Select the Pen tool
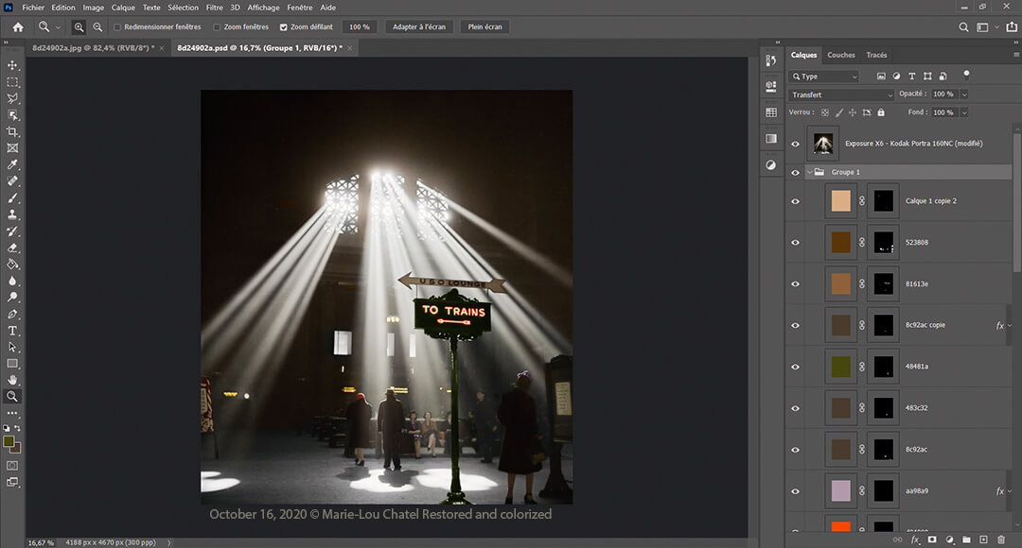Image resolution: width=1022 pixels, height=548 pixels. click(12, 314)
